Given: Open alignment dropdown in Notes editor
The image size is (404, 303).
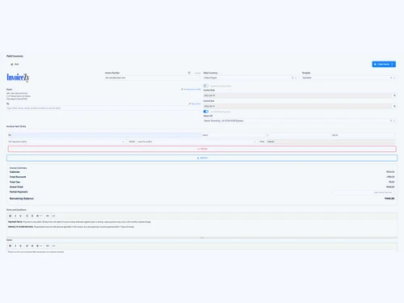Looking at the screenshot, I should (x=40, y=246).
